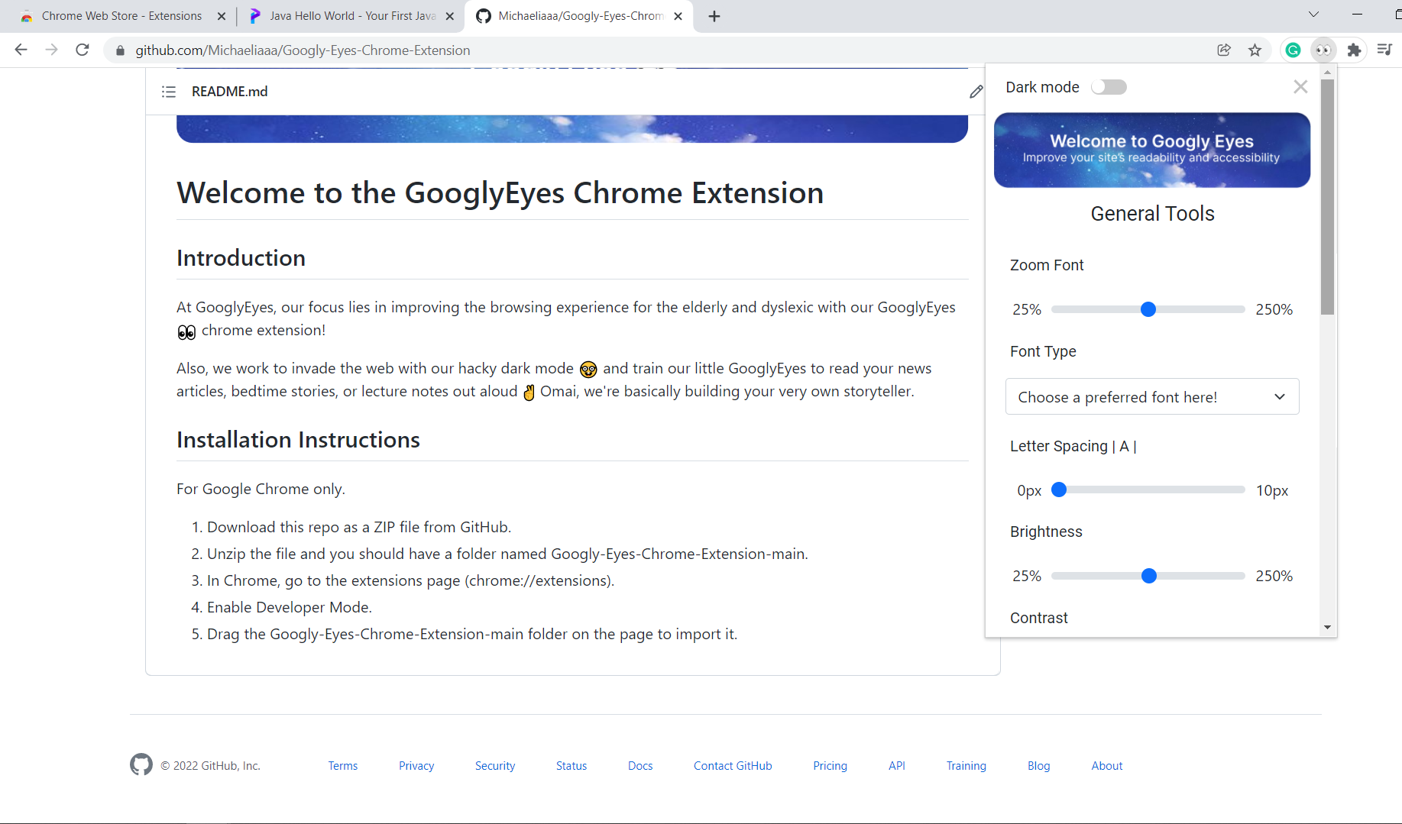Open the Googly Eyes extension icon
This screenshot has height=824, width=1402.
coord(1323,50)
